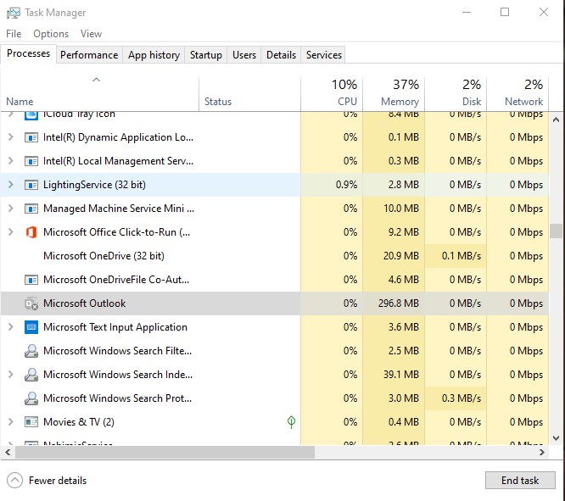Open the View menu
The image size is (565, 501).
tap(91, 34)
